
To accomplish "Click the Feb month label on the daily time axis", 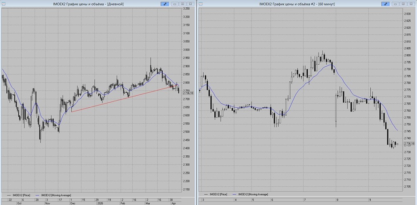I will tap(123, 203).
